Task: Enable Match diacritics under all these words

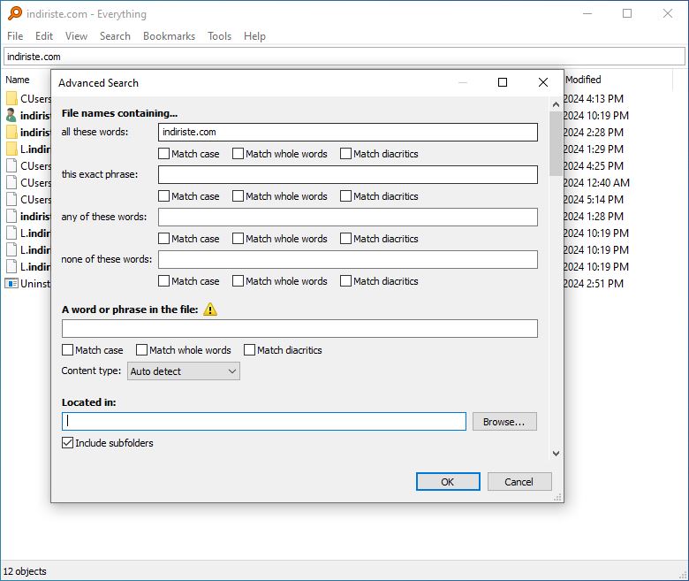Action: [345, 154]
